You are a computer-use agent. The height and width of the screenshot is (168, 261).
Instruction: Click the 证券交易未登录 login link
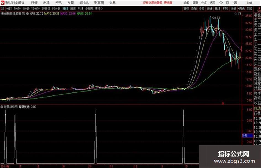coord(152,3)
